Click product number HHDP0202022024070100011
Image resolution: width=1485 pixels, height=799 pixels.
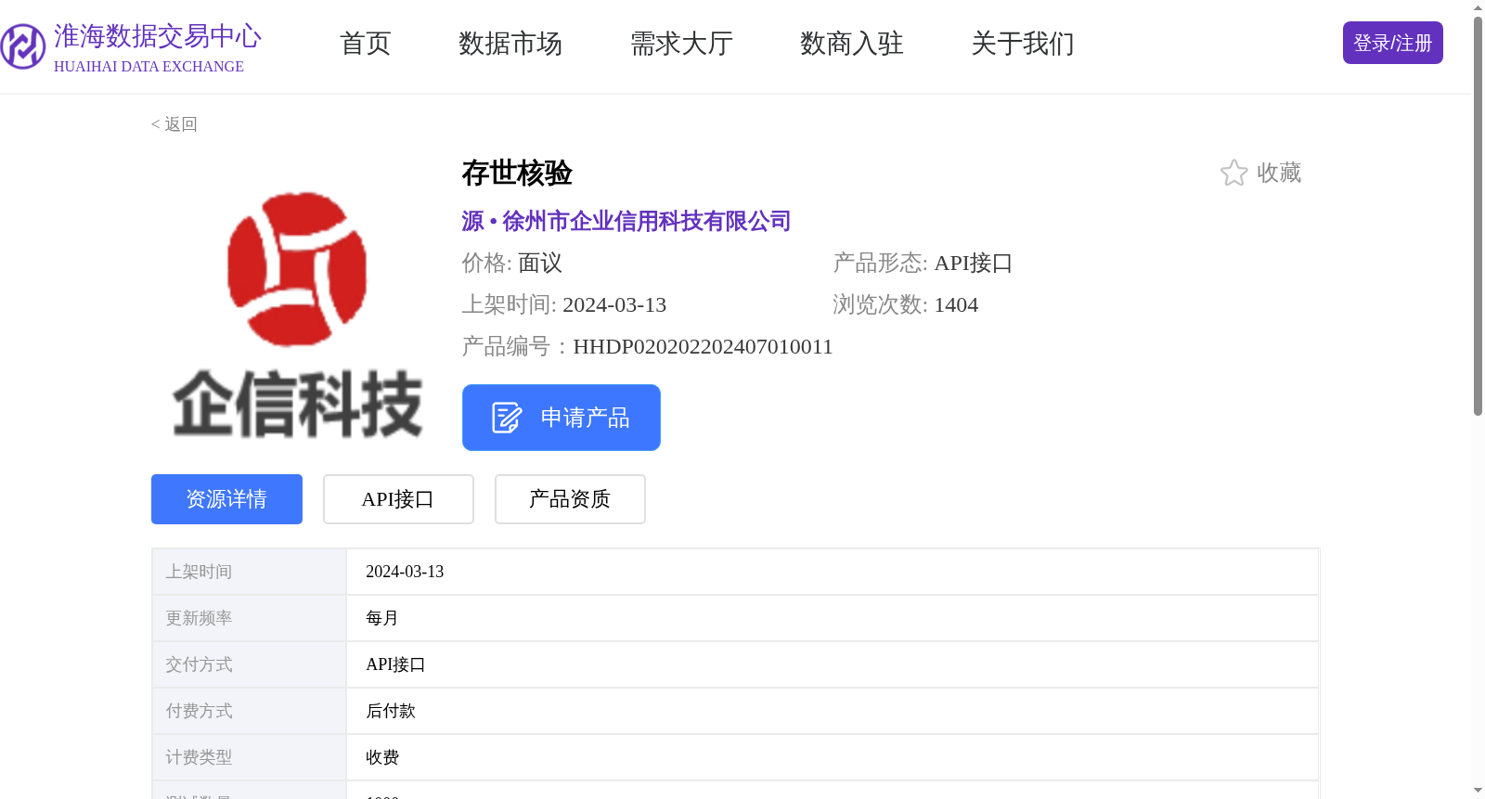tap(703, 347)
